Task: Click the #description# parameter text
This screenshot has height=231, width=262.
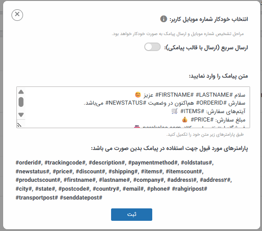Action: point(107,163)
